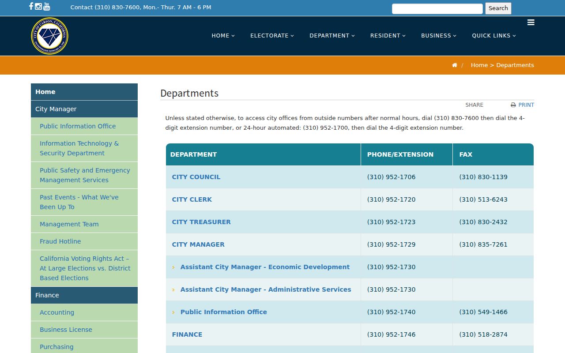Click the Contact (310) 830-7600 header text
The height and width of the screenshot is (353, 565).
point(141,8)
